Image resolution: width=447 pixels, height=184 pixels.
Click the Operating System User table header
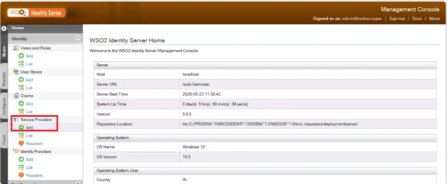point(265,171)
